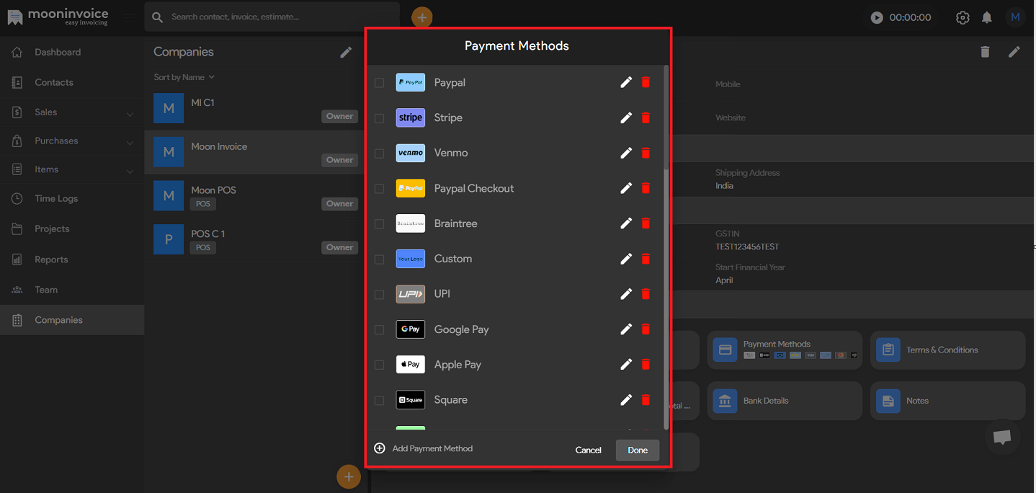Click the pencil icon beside Companies heading

[x=346, y=52]
